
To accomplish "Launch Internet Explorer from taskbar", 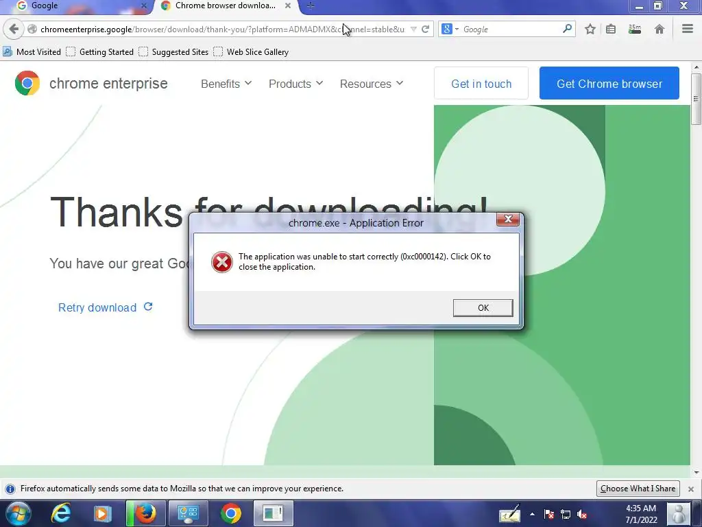I will [x=60, y=513].
